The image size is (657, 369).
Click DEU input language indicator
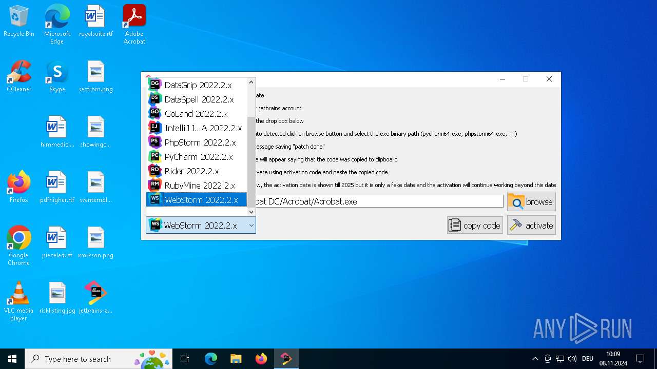click(x=588, y=359)
